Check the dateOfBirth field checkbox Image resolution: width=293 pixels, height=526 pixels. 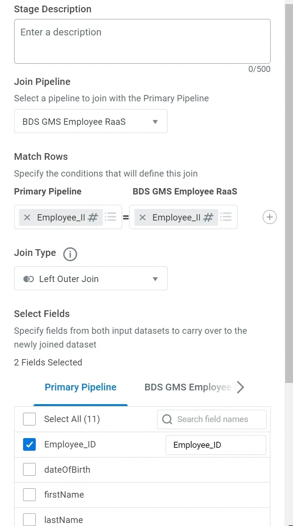(29, 470)
